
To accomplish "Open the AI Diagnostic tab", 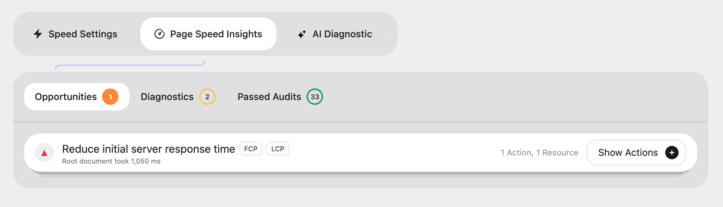I will point(335,34).
